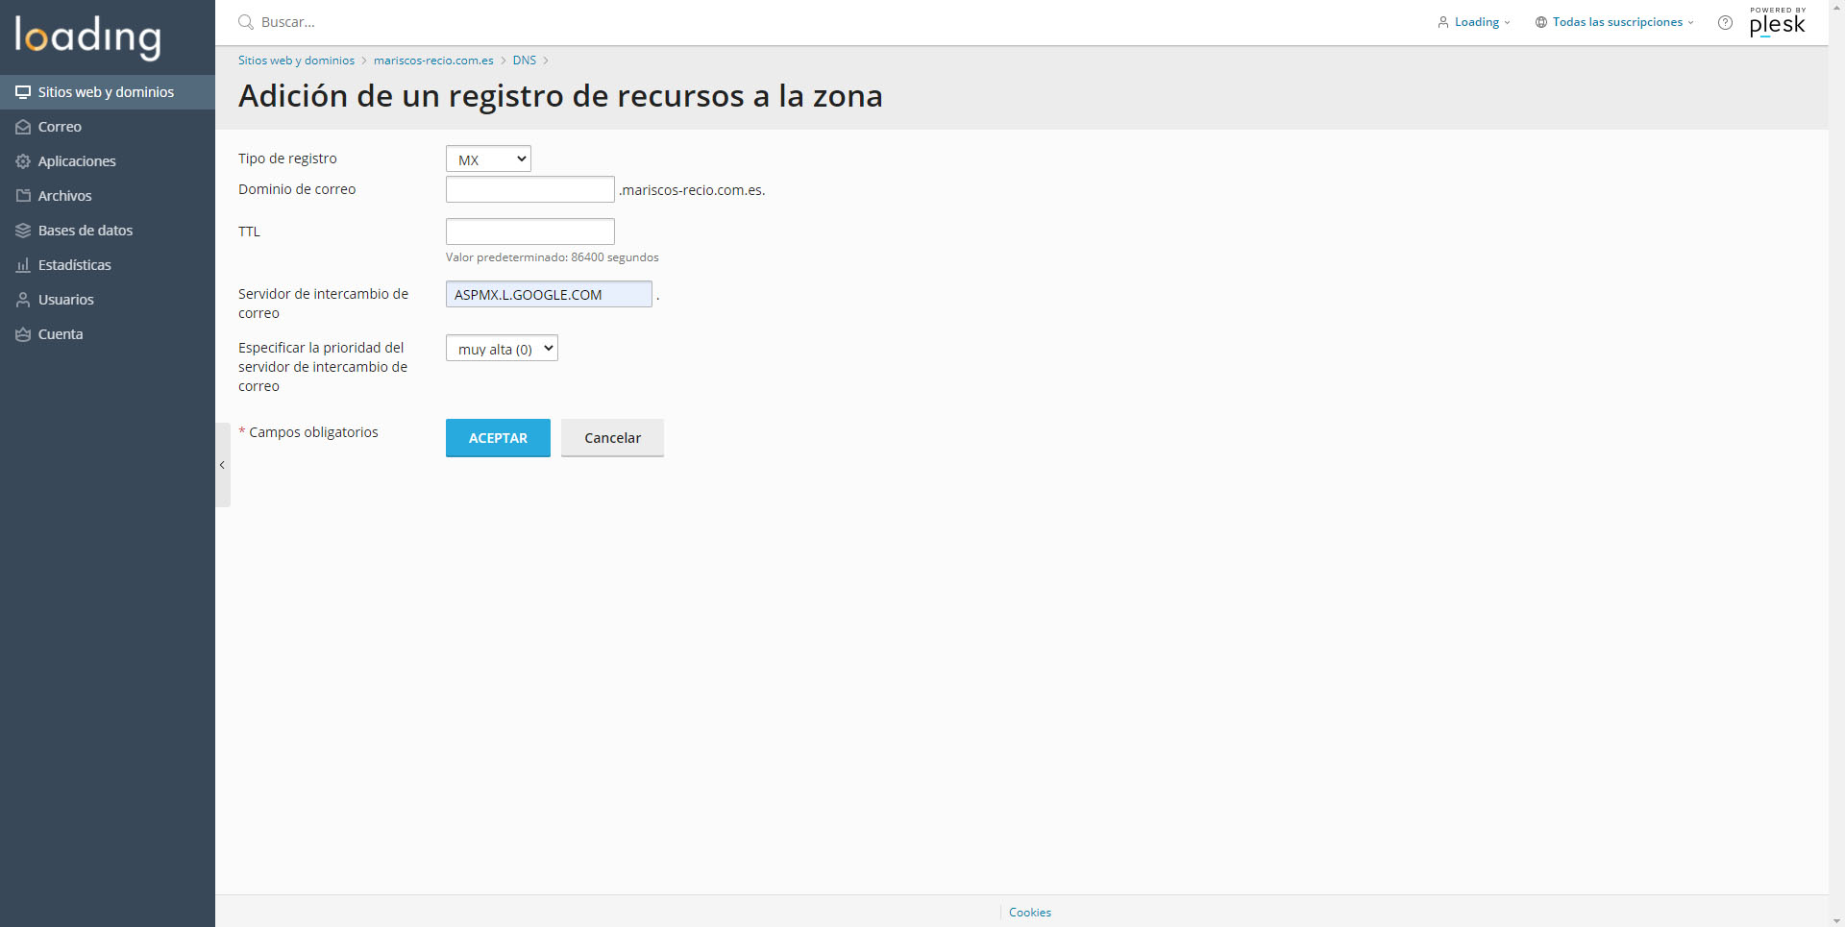Click the Sitios web y dominios monitor icon
Screen dimensions: 1845x927
point(23,92)
